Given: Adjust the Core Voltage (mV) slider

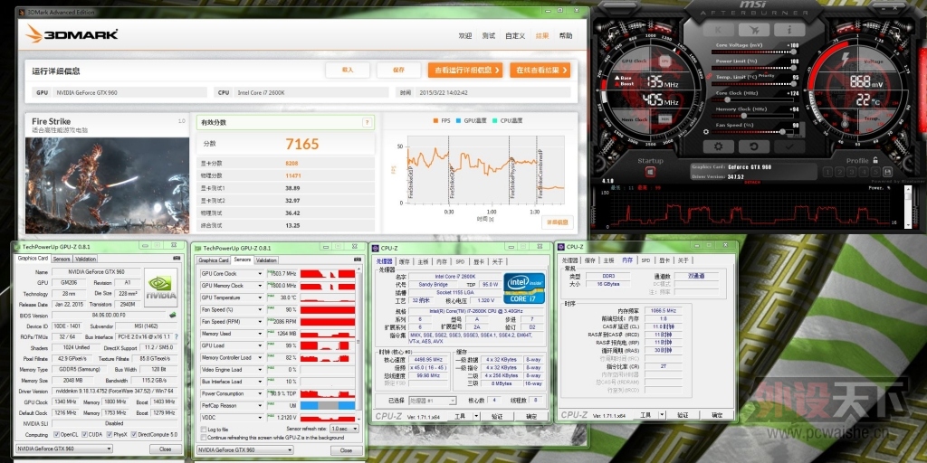Looking at the screenshot, I should coord(751,52).
